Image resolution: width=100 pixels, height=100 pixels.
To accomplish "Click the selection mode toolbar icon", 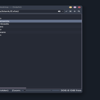I will (x=70, y=11).
